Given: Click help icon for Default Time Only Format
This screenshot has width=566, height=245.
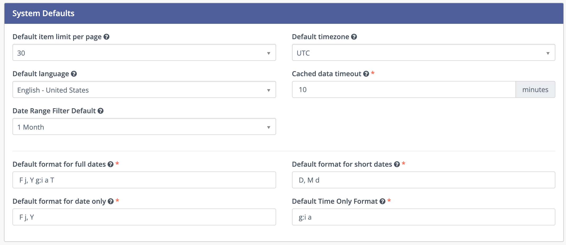Looking at the screenshot, I should click(x=382, y=201).
